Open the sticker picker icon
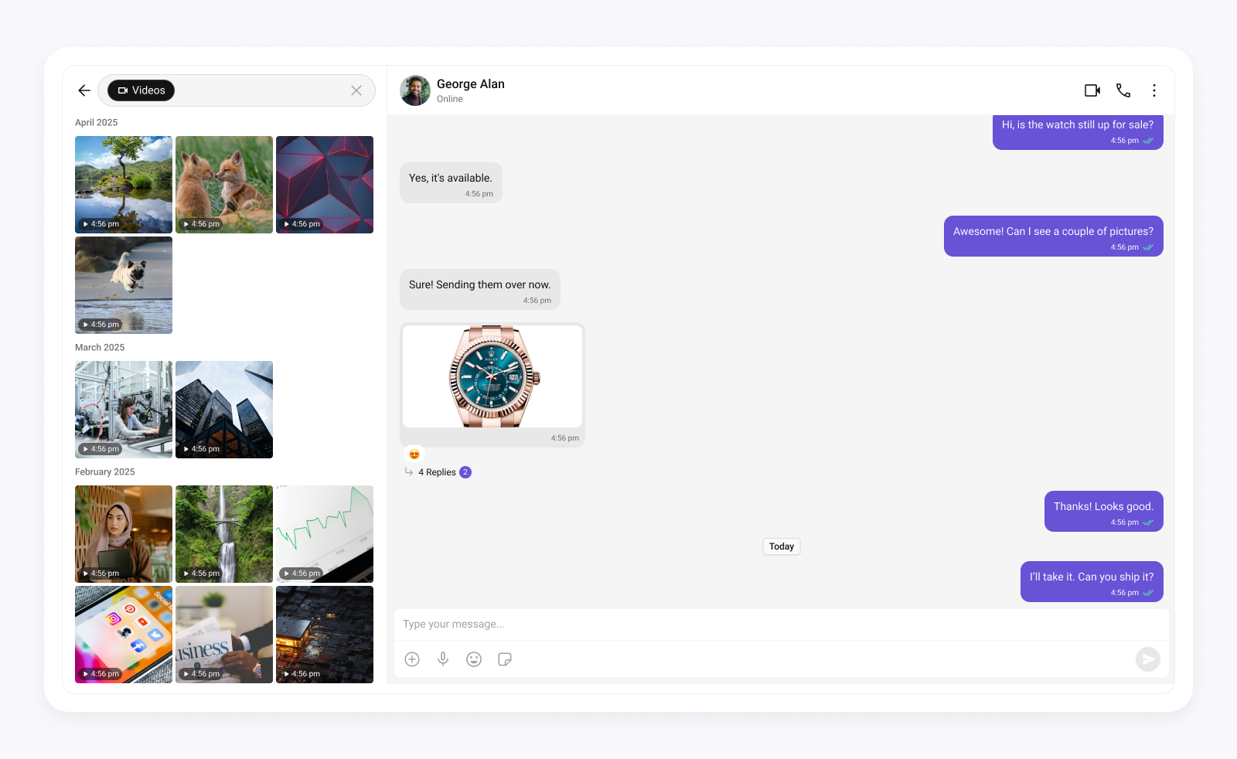This screenshot has height=759, width=1237. point(505,659)
